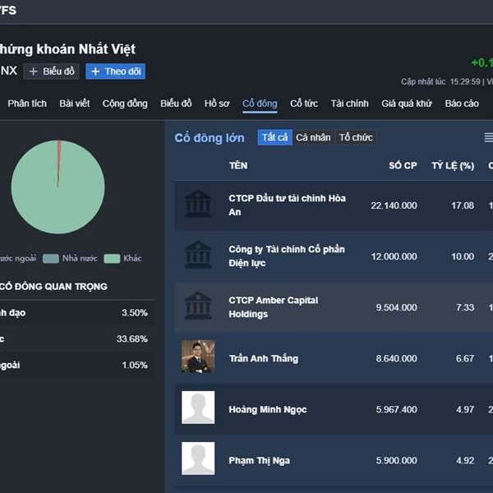Click ratio value 6.67
Viewport: 493px width, 493px height.
pyautogui.click(x=465, y=358)
